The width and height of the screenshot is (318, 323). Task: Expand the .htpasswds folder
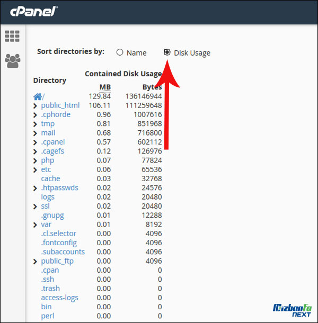coord(36,188)
